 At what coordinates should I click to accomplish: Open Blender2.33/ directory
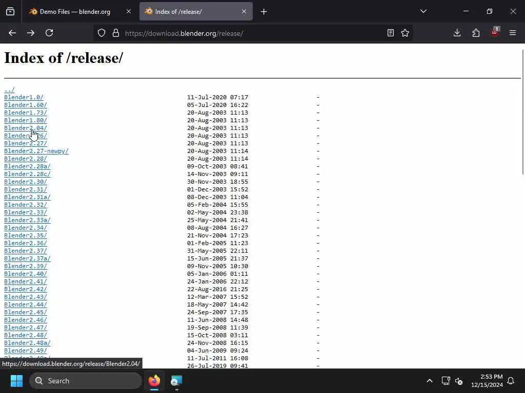26,212
